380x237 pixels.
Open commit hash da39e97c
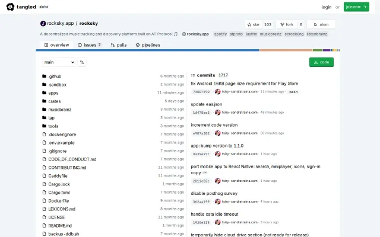point(201,154)
